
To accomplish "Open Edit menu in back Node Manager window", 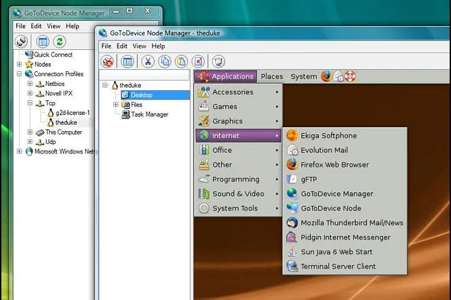I will click(x=36, y=26).
